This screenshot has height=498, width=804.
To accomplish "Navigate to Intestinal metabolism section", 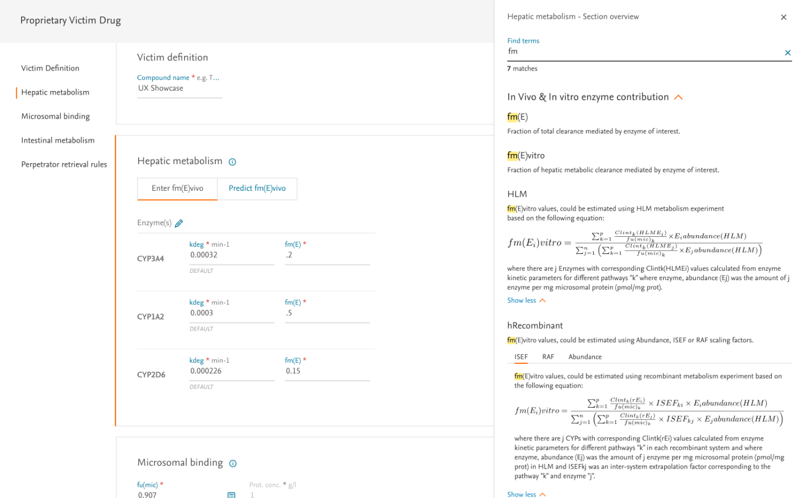I will (x=58, y=140).
